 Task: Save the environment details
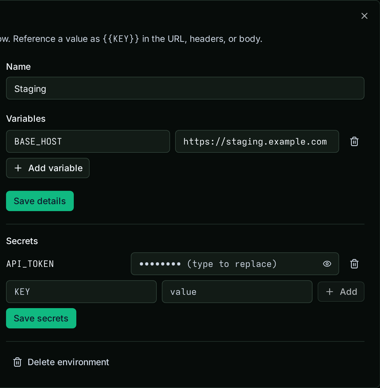(40, 201)
